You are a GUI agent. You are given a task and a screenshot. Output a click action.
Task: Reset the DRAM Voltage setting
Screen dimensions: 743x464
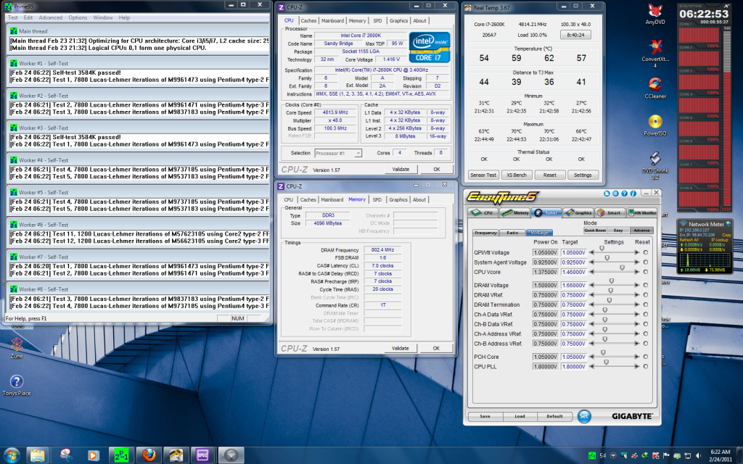645,286
